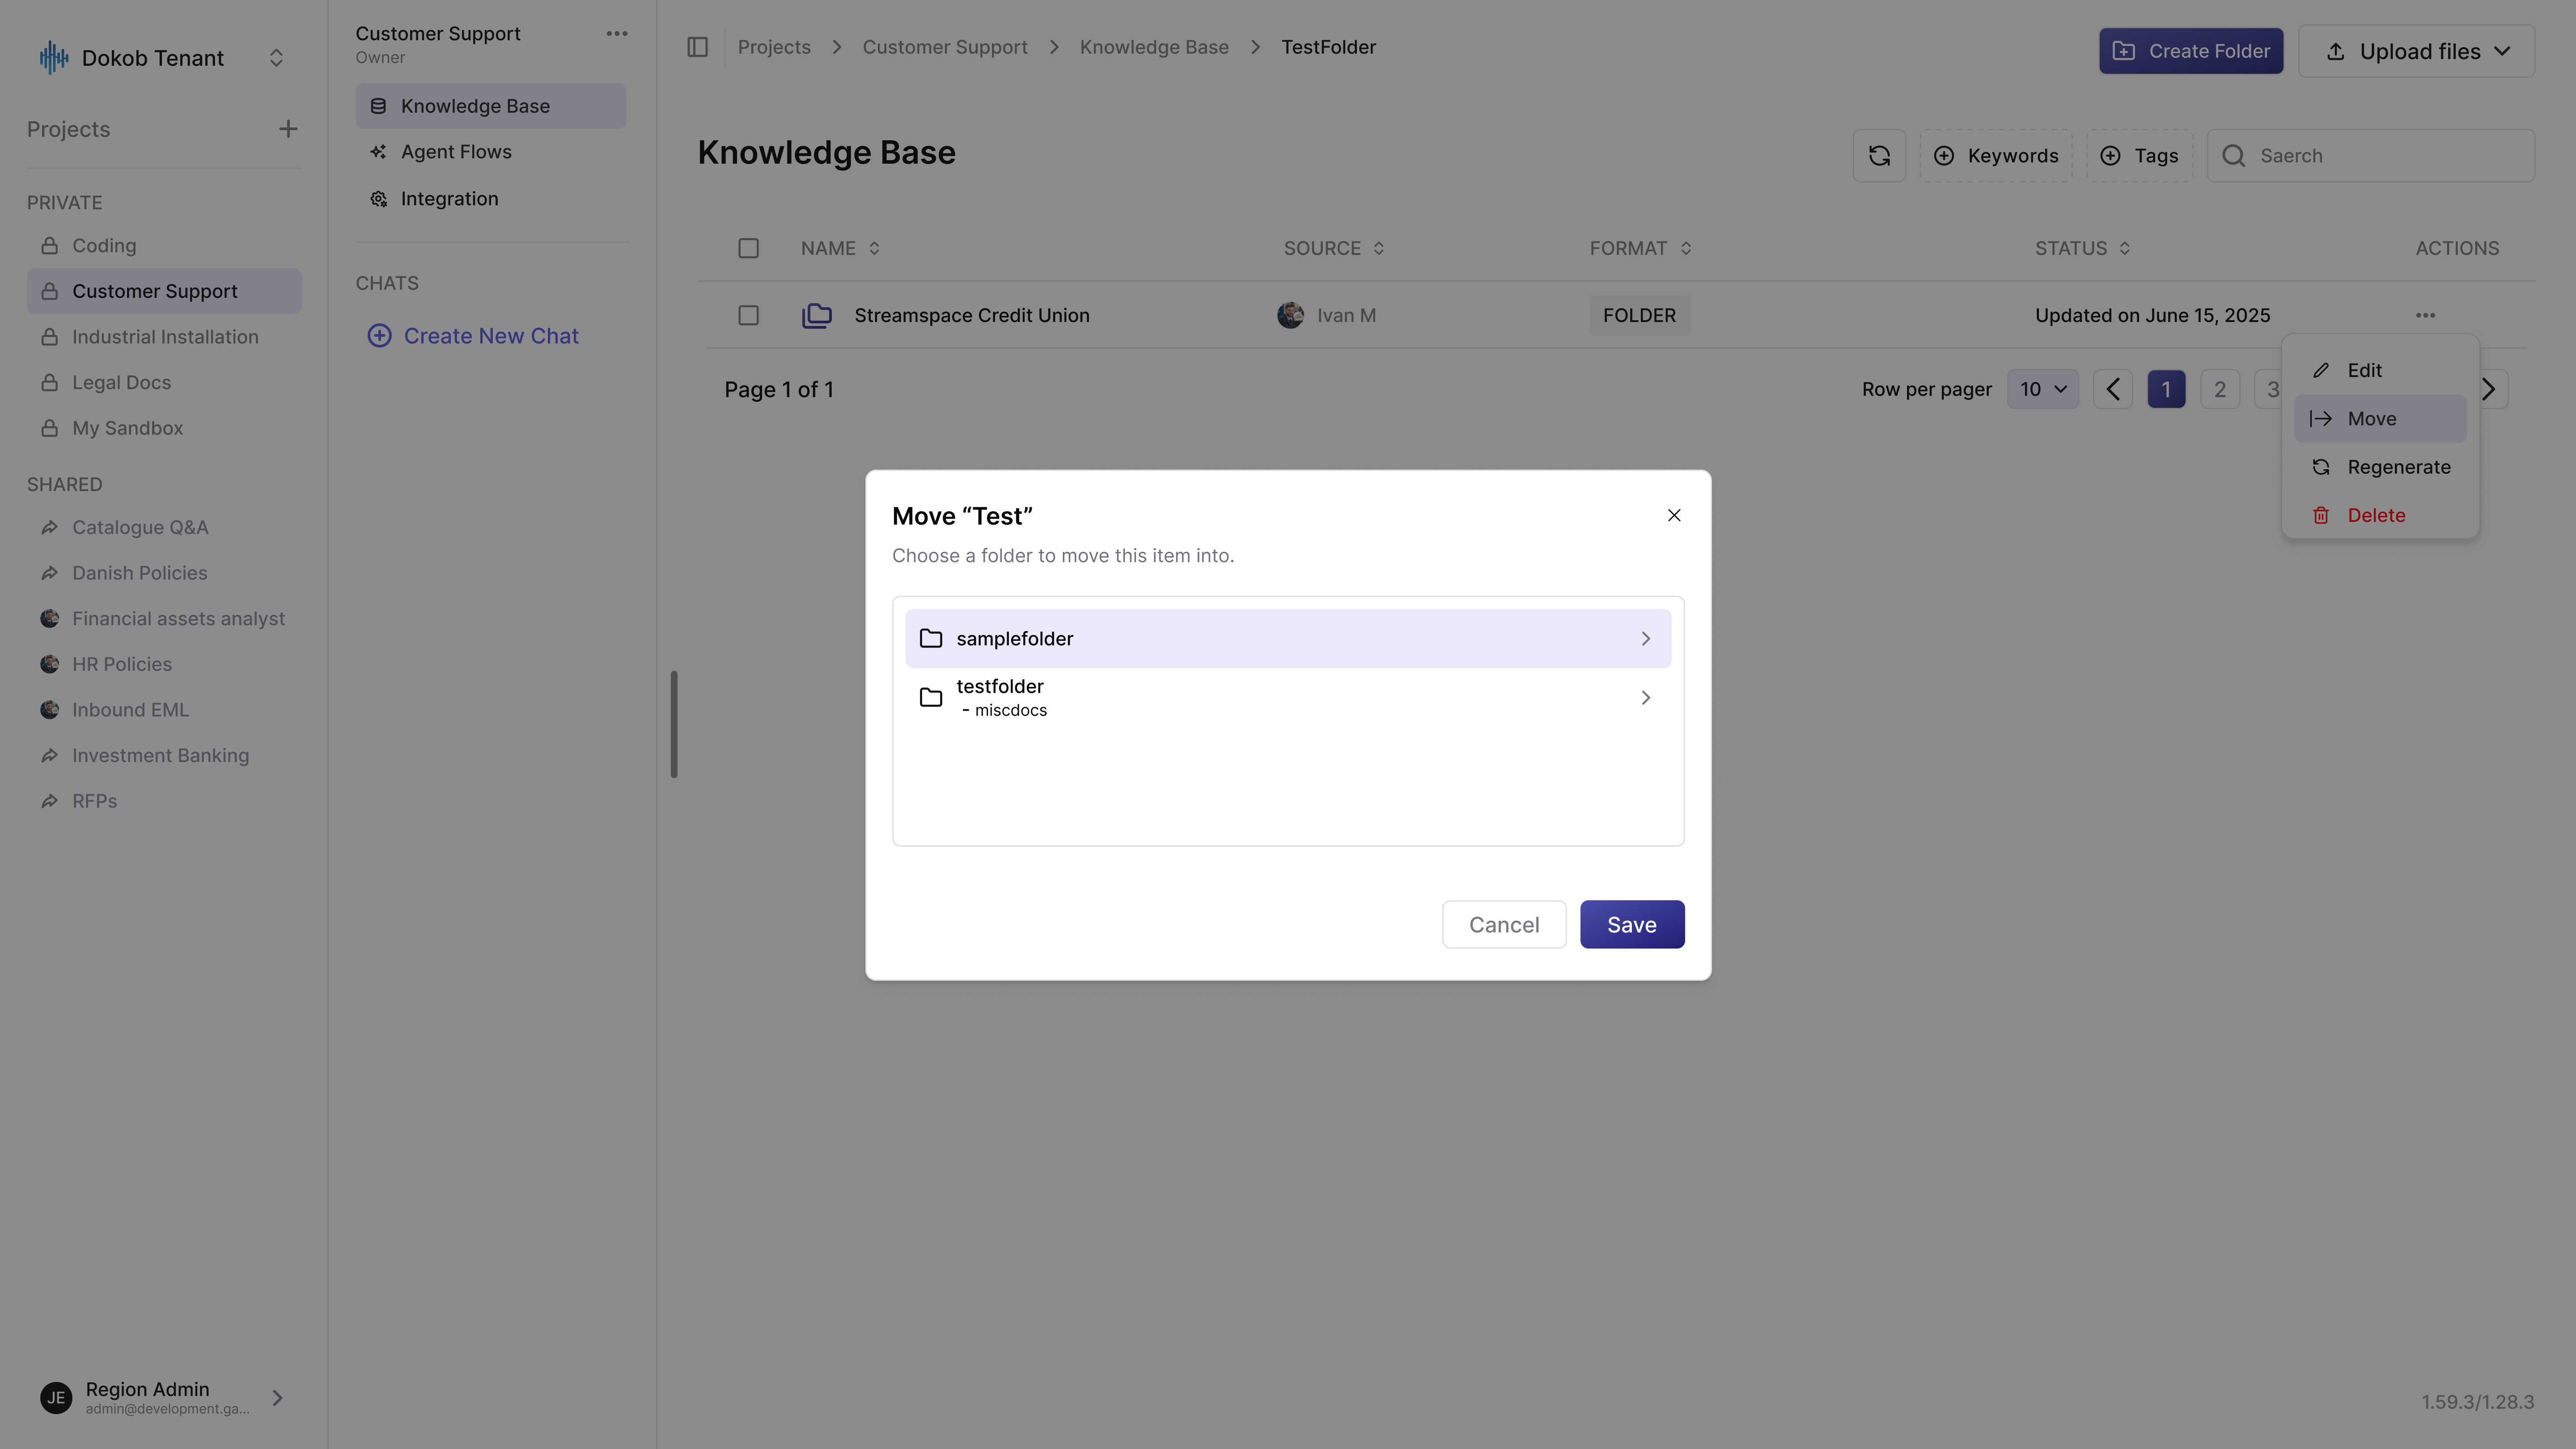This screenshot has width=2576, height=1449.
Task: Click the JE user avatar
Action: pyautogui.click(x=56, y=1397)
